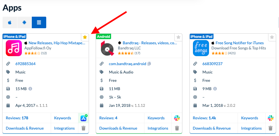279x136 pixels.
Task: Open Free Song Notifier for iTunes link
Action: point(240,43)
